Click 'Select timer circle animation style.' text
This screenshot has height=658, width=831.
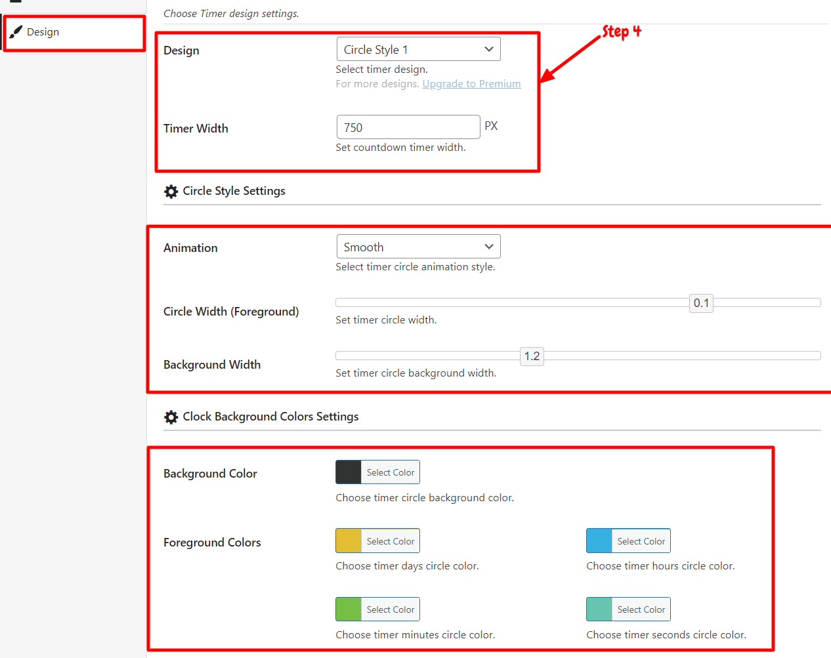(x=415, y=267)
